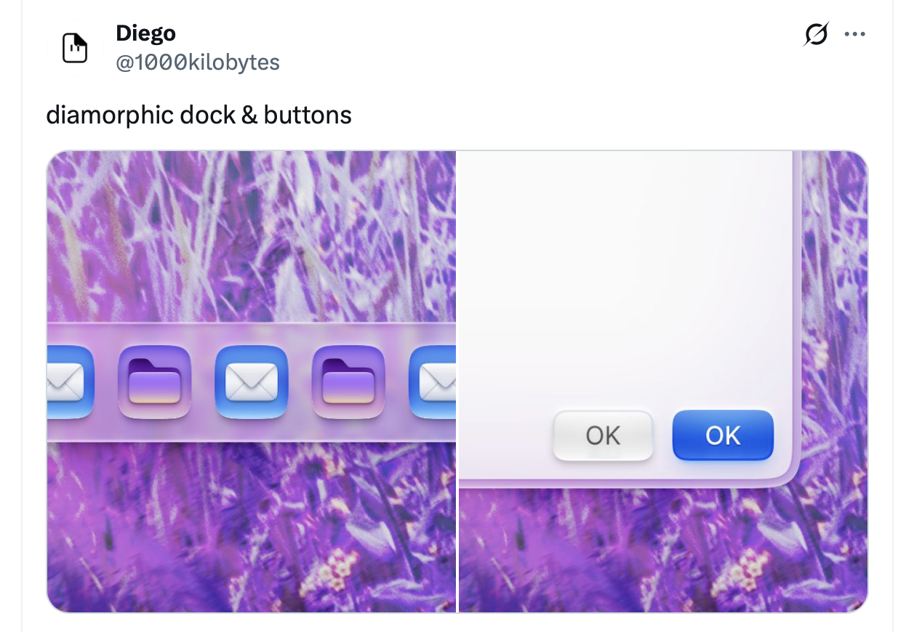Click the center Mail envelope dock icon
This screenshot has width=922, height=632.
252,382
